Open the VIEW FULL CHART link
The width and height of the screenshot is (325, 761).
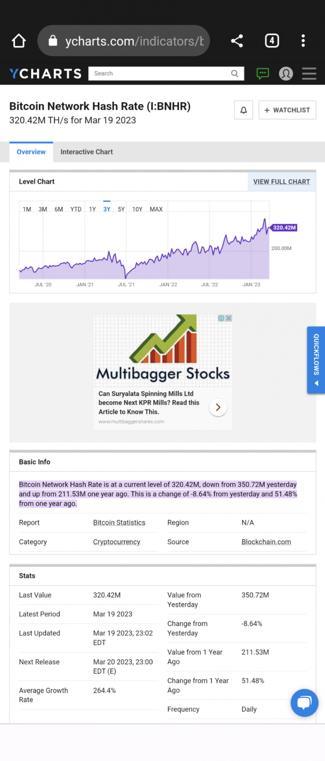[281, 182]
